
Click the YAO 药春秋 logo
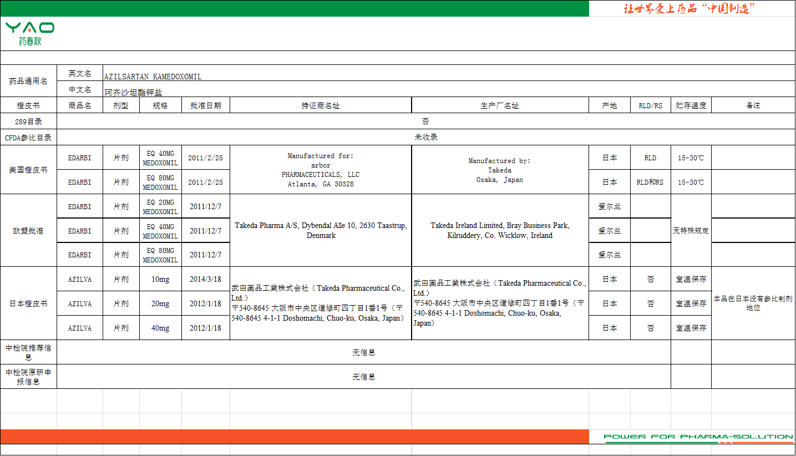point(30,34)
